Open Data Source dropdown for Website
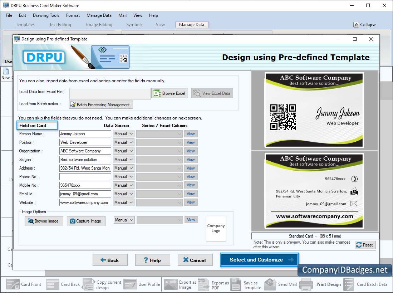The width and height of the screenshot is (393, 293). coord(124,202)
